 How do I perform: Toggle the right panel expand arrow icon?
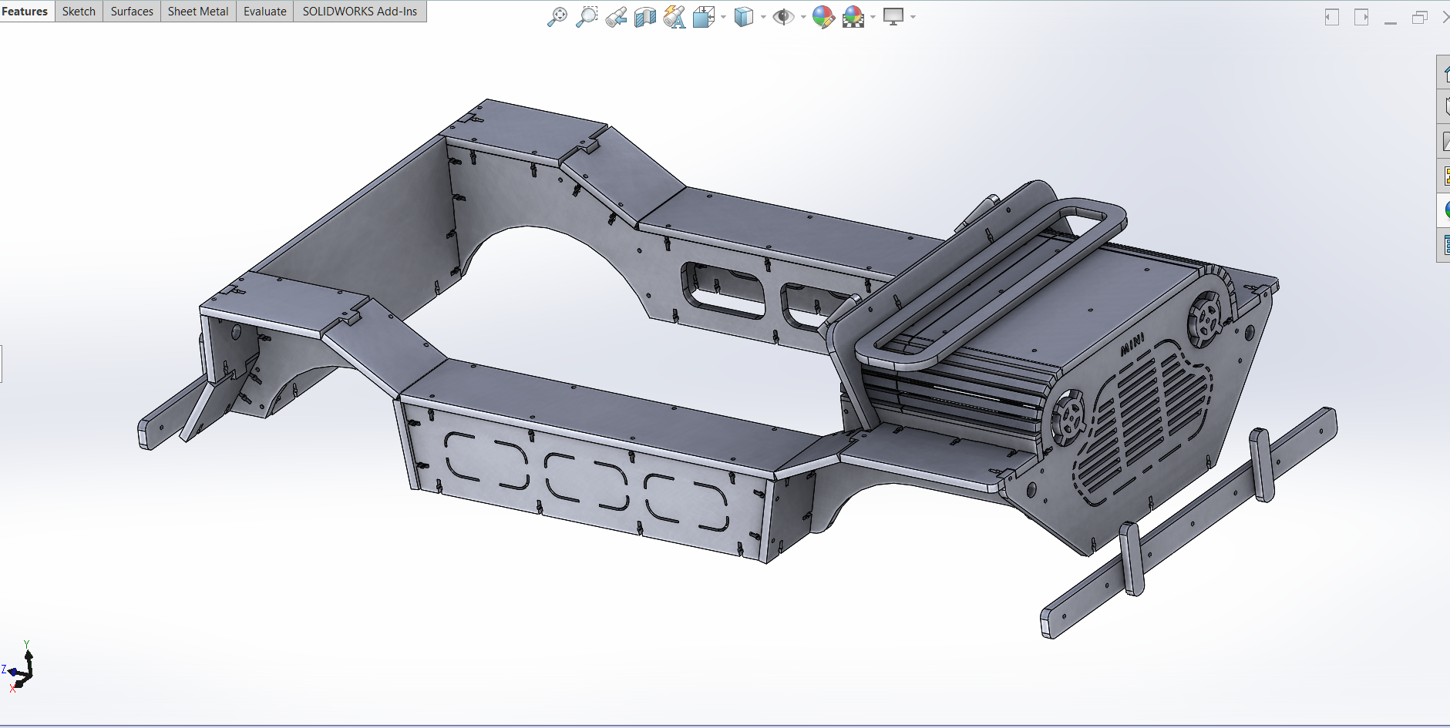[1361, 17]
